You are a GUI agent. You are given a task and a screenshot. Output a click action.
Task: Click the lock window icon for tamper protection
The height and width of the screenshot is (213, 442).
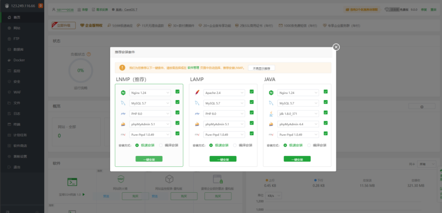pos(218,179)
